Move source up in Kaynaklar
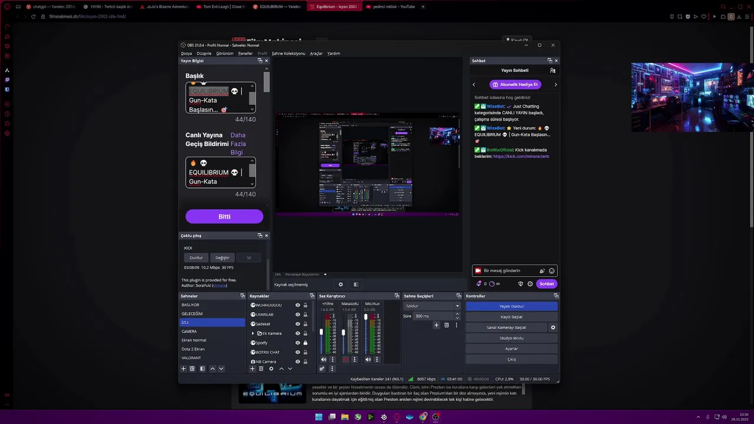 point(281,369)
